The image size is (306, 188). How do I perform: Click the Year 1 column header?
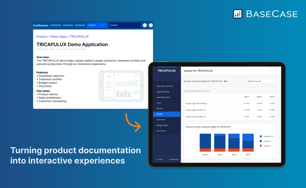pyautogui.click(x=247, y=97)
